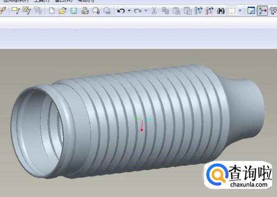Click the Copy icon
This screenshot has width=277, height=197.
165,11
